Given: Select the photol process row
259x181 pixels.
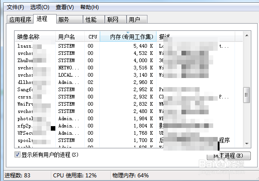Looking at the screenshot, I should 129,118.
